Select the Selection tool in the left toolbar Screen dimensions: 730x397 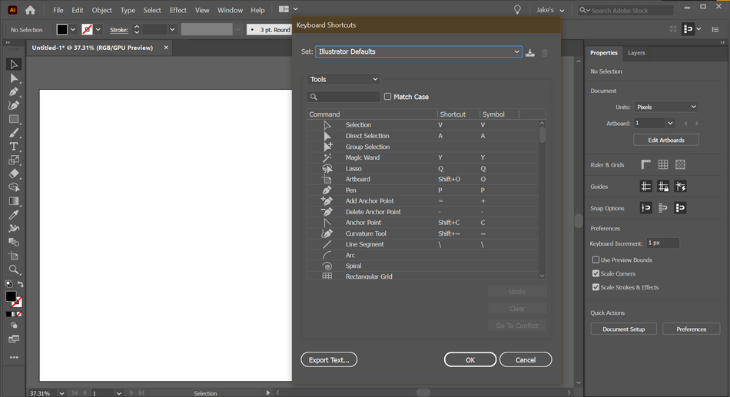tap(14, 65)
